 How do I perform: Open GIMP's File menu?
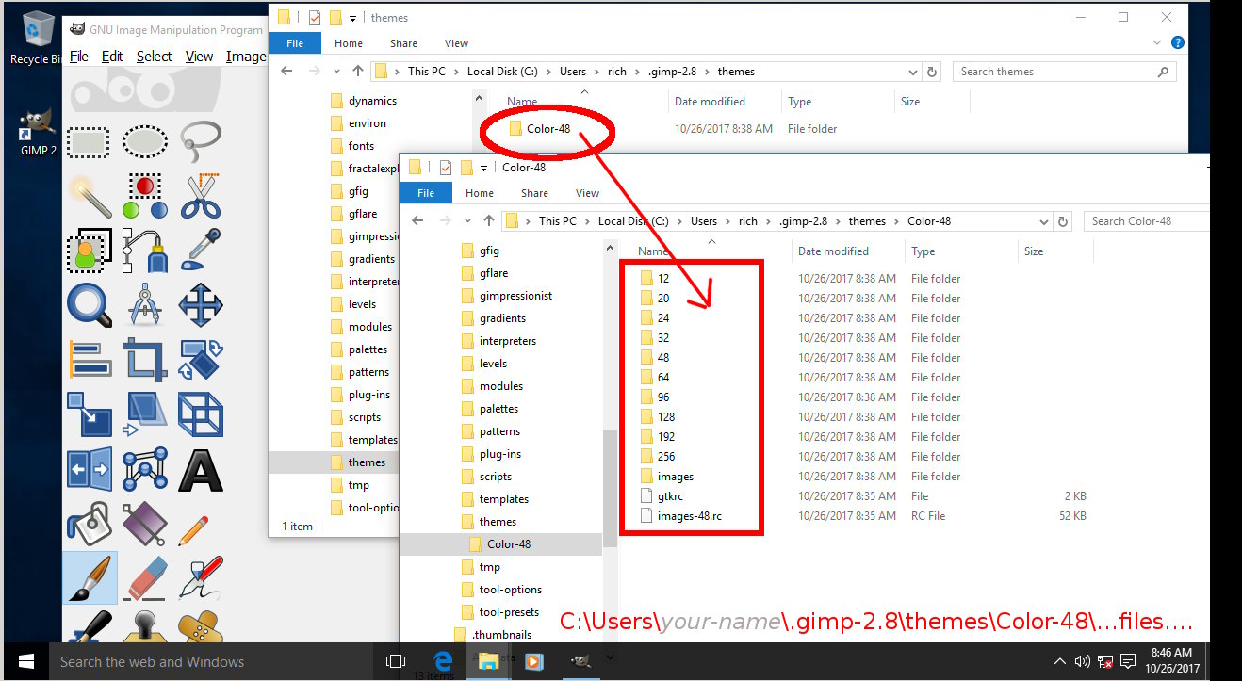[x=79, y=57]
